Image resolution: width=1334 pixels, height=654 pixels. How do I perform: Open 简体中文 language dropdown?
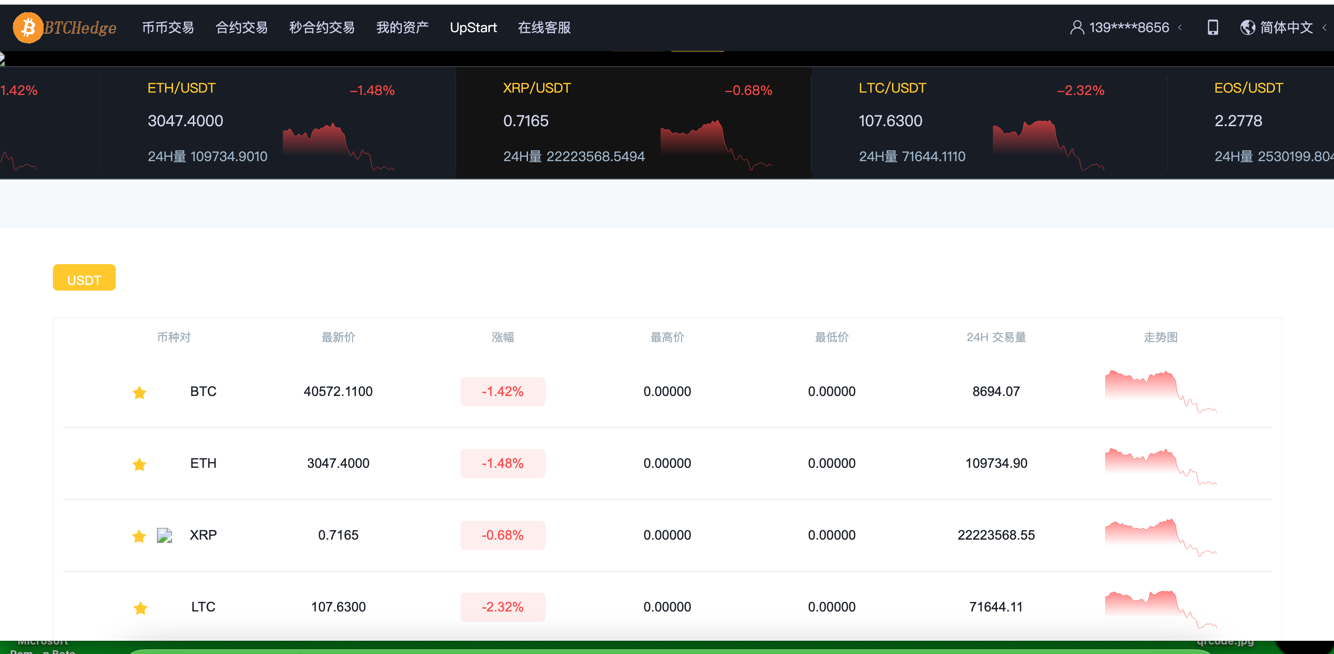(1286, 27)
